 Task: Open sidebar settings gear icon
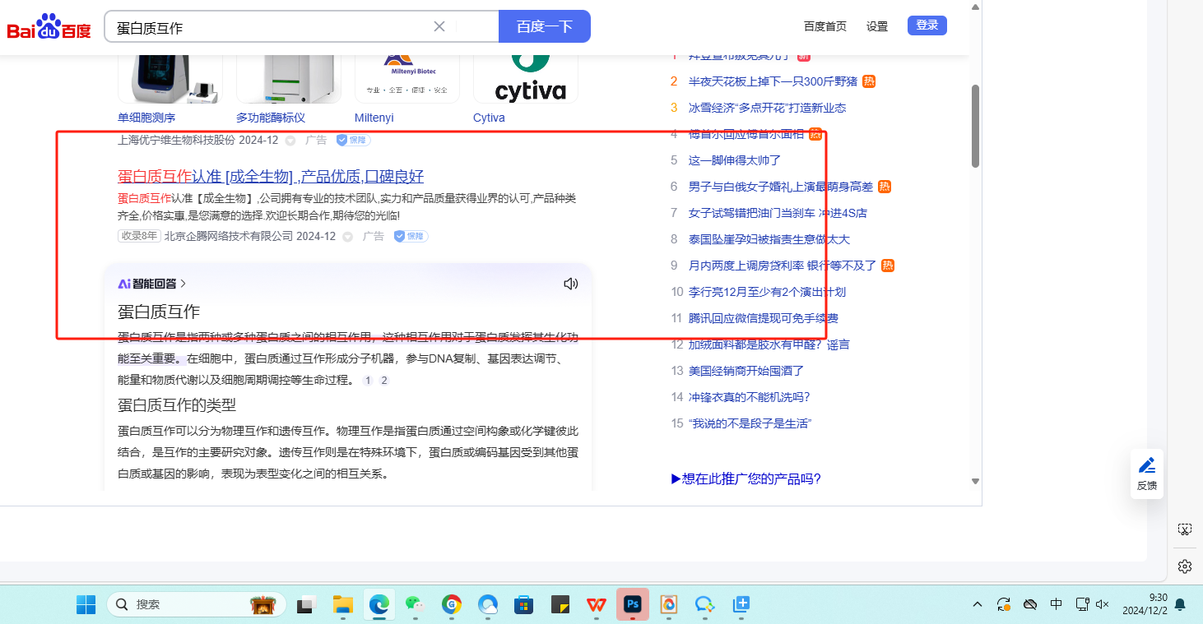pos(1184,566)
